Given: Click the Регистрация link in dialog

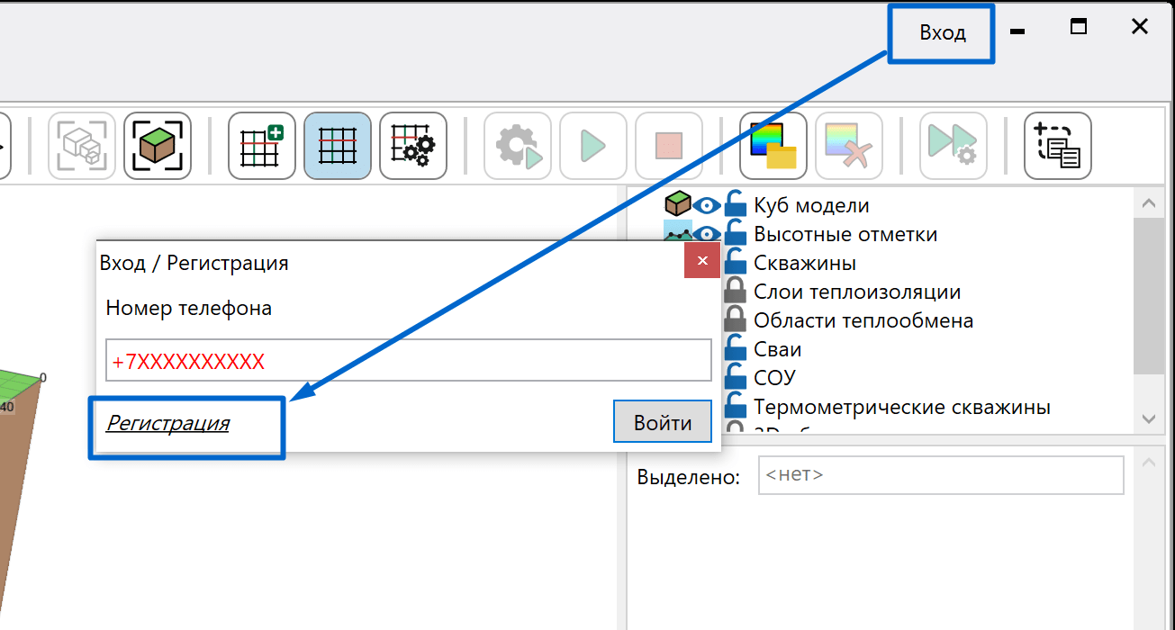Looking at the screenshot, I should tap(167, 423).
